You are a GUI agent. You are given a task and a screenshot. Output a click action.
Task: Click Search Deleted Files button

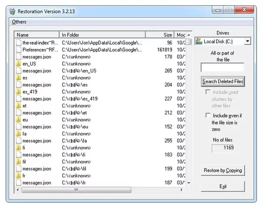[223, 81]
